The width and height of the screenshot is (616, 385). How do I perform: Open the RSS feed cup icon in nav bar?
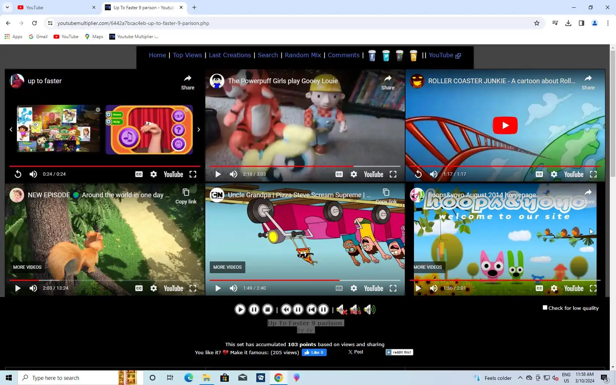413,55
